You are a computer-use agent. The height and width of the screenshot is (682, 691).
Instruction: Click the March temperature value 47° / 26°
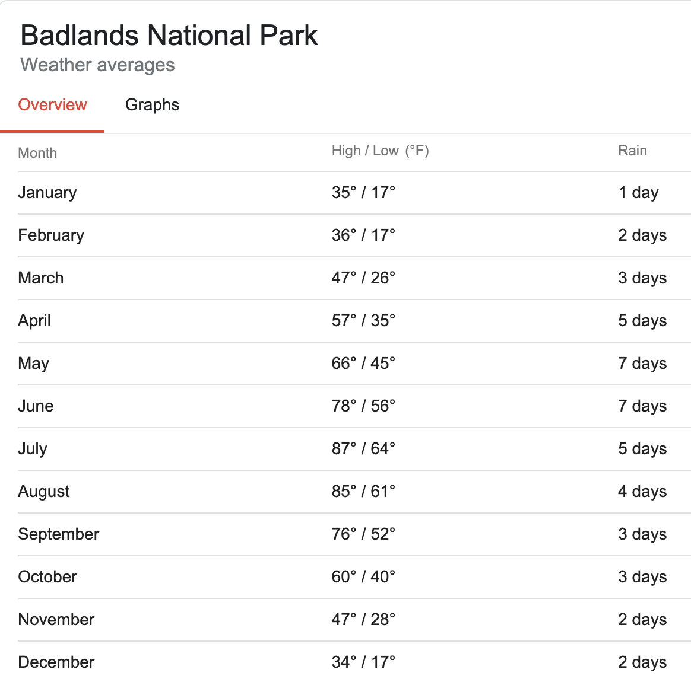pyautogui.click(x=363, y=278)
